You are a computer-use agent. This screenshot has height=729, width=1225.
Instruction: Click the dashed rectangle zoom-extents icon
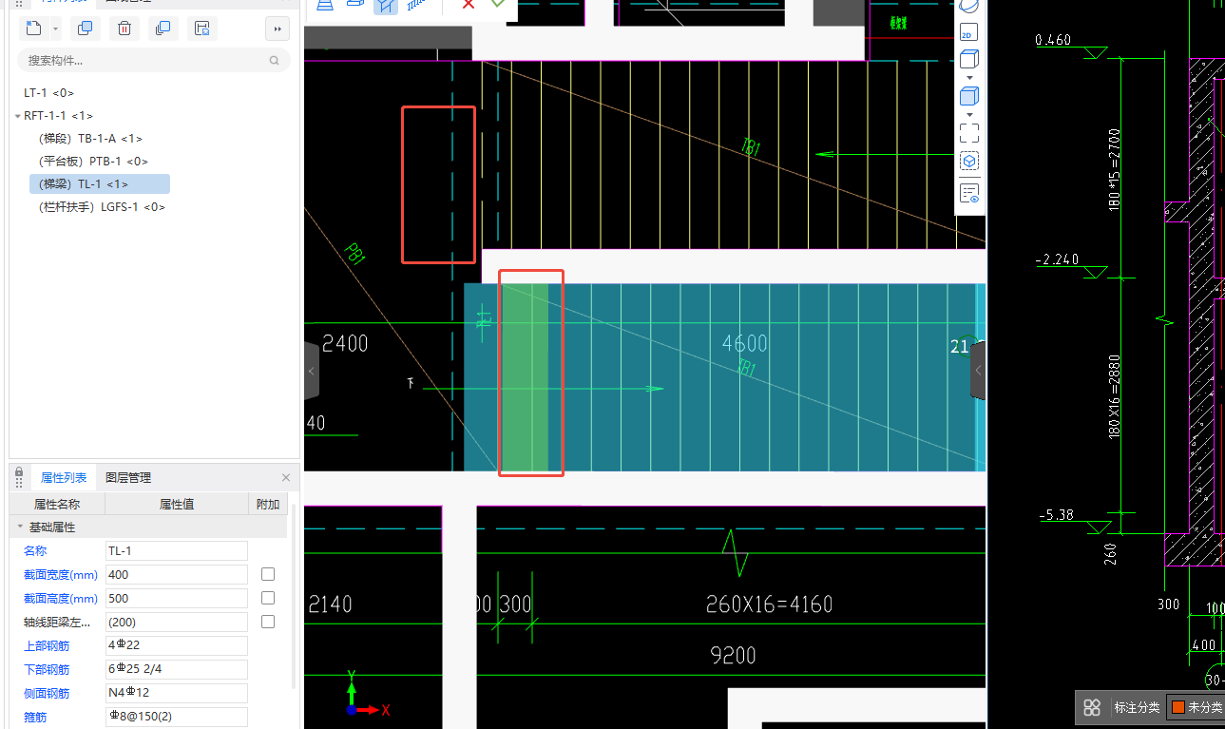pos(968,132)
